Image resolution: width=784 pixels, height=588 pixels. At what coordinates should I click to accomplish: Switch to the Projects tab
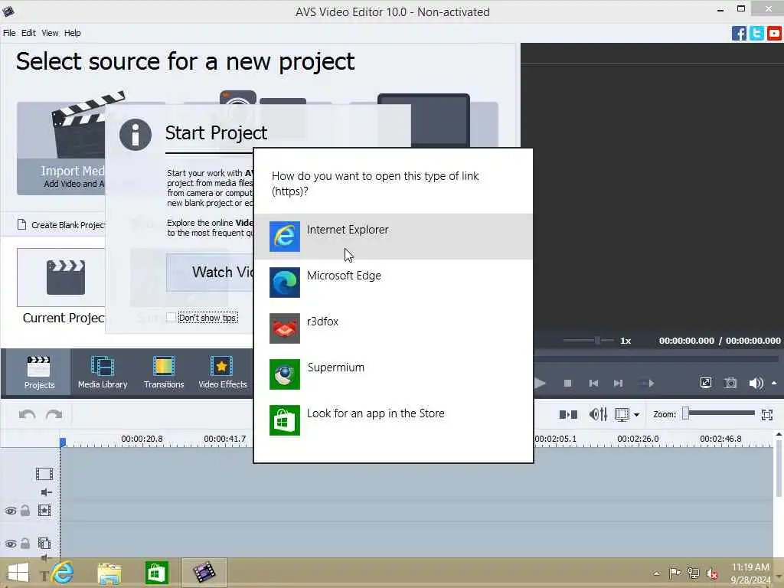coord(39,373)
